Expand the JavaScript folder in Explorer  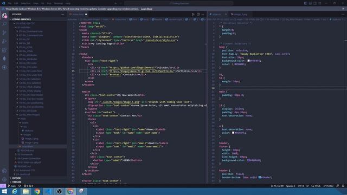coord(23,174)
